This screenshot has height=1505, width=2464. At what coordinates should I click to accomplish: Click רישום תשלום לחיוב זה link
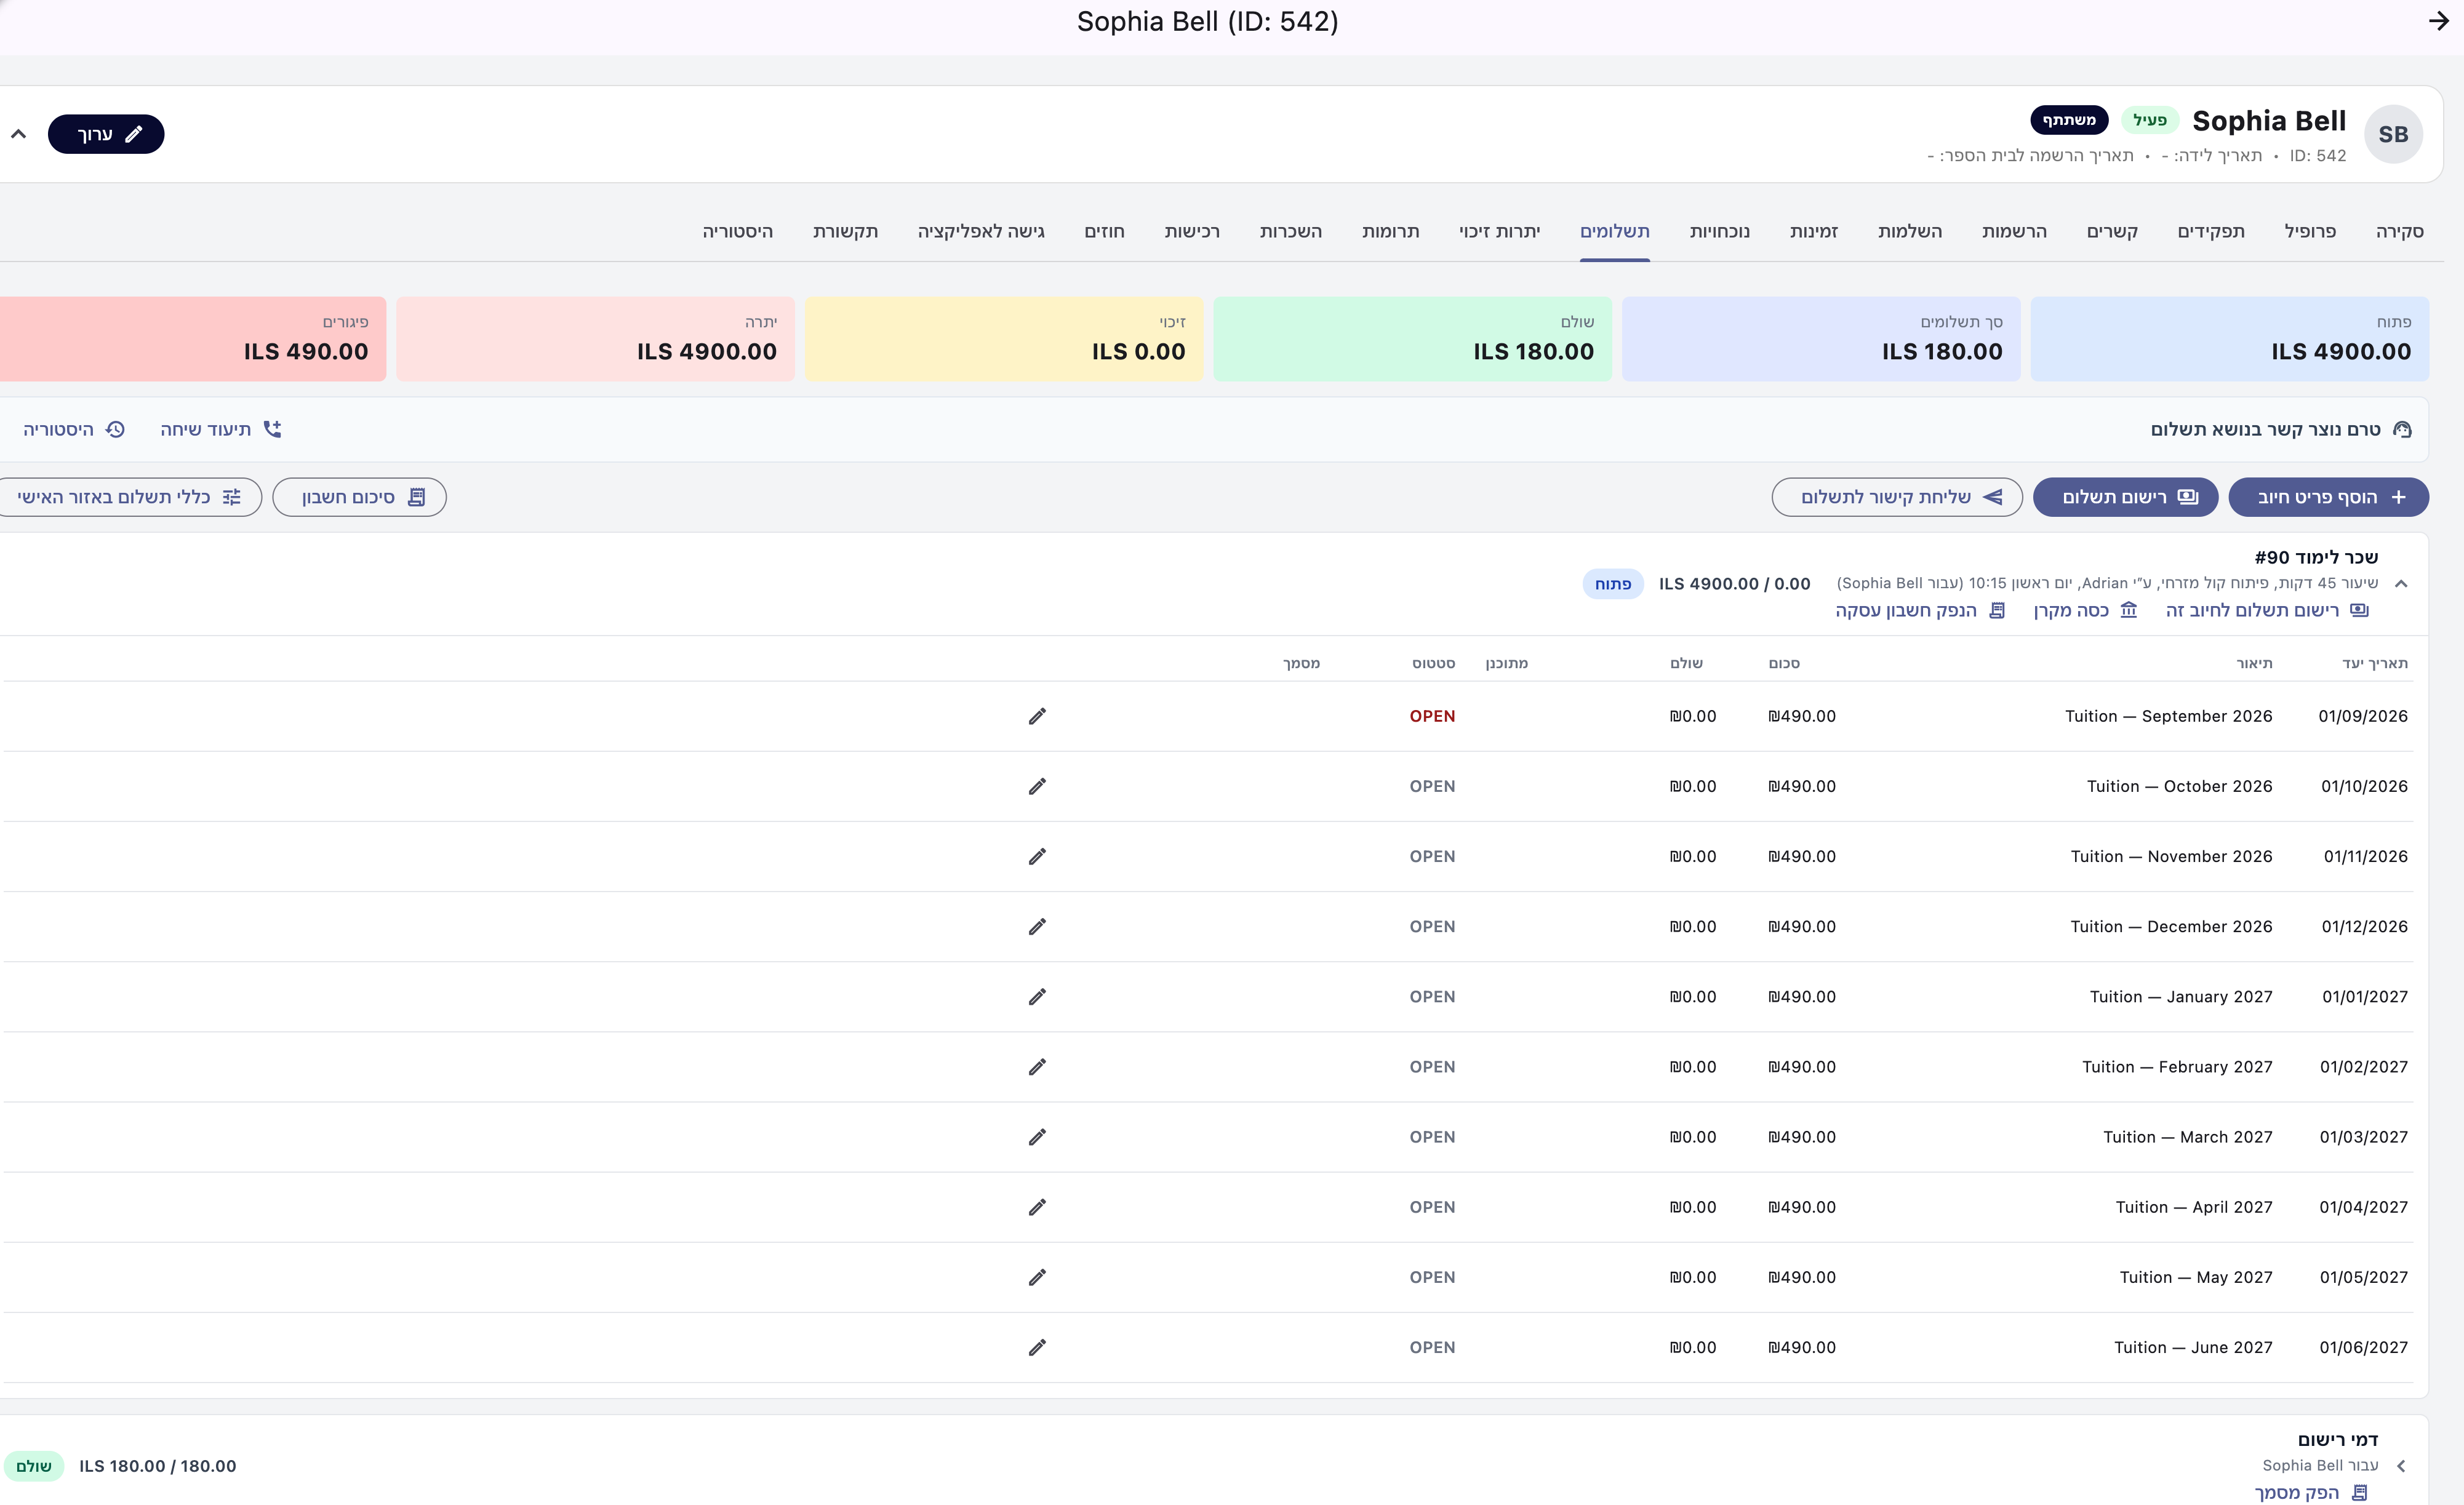click(2266, 610)
